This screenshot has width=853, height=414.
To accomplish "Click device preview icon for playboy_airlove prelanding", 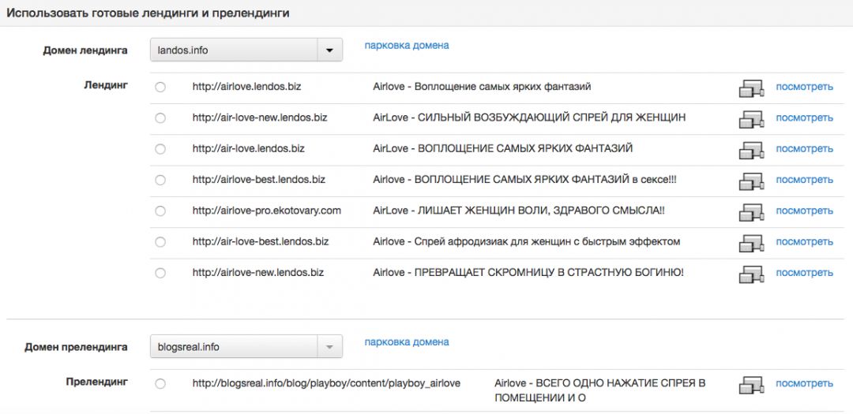I will pos(751,385).
